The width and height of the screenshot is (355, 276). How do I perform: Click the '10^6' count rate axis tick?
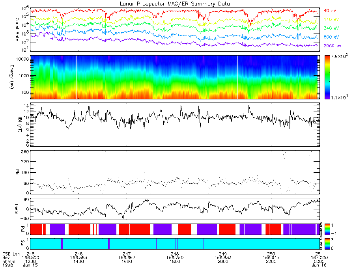(x=25, y=9)
